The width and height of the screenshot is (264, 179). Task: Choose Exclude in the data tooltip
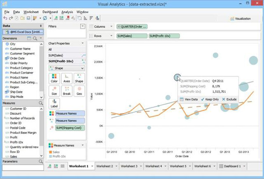click(230, 99)
